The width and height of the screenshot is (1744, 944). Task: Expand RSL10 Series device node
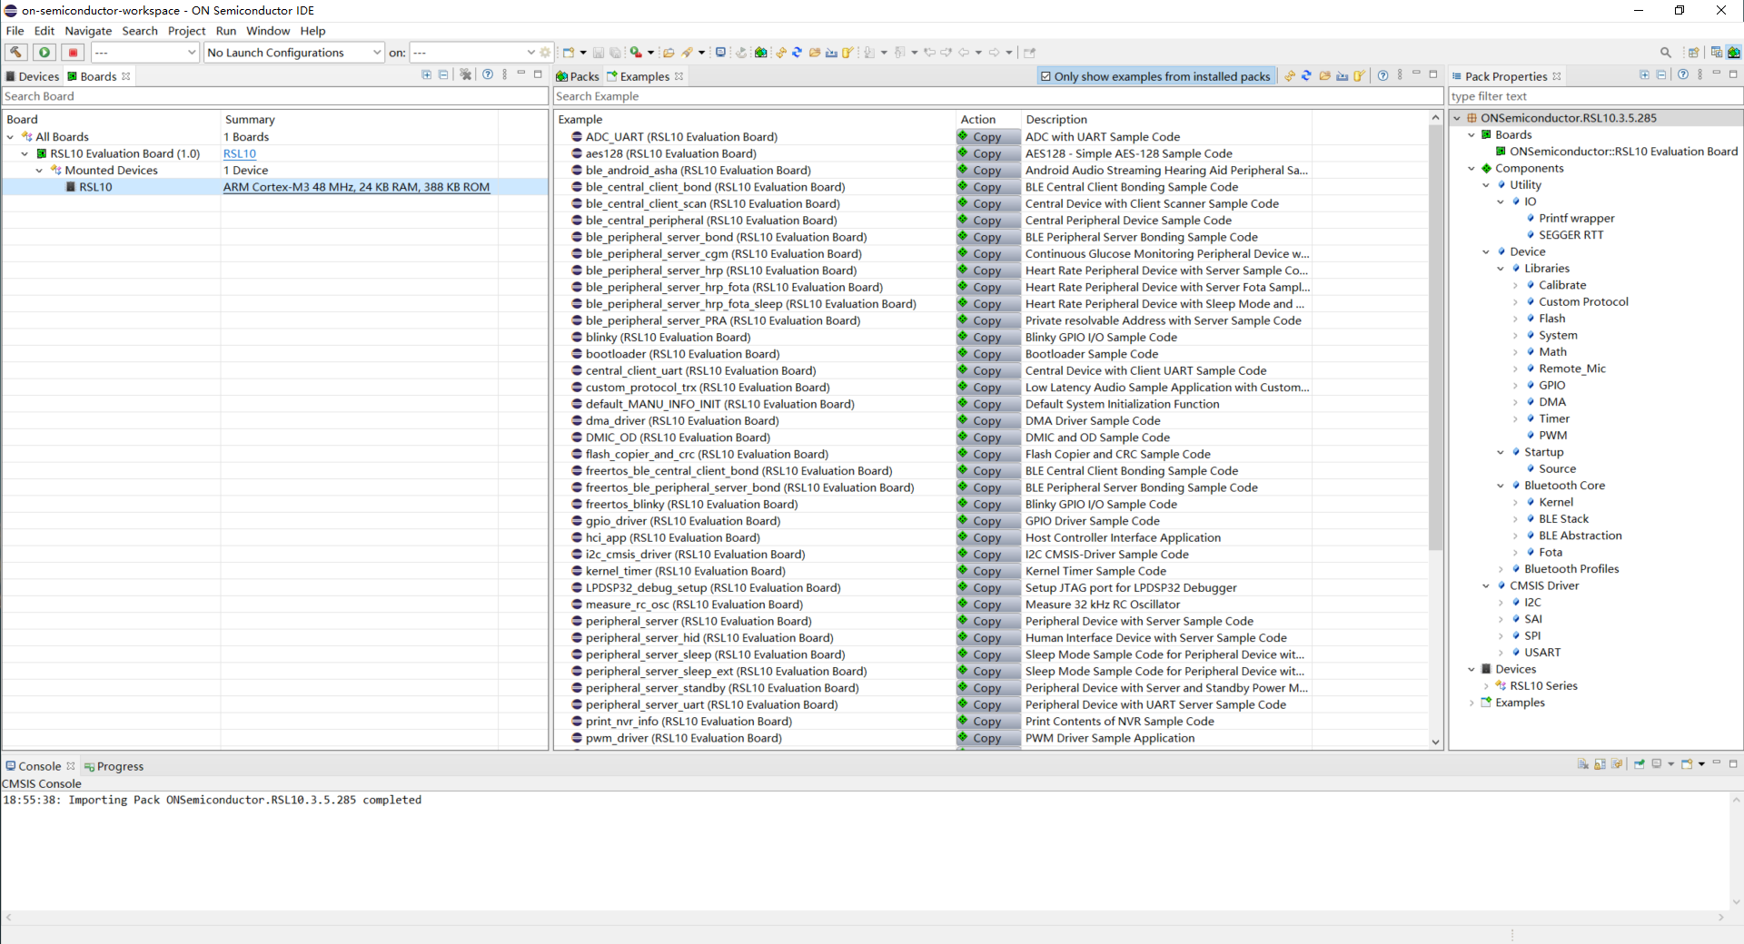[x=1486, y=686]
